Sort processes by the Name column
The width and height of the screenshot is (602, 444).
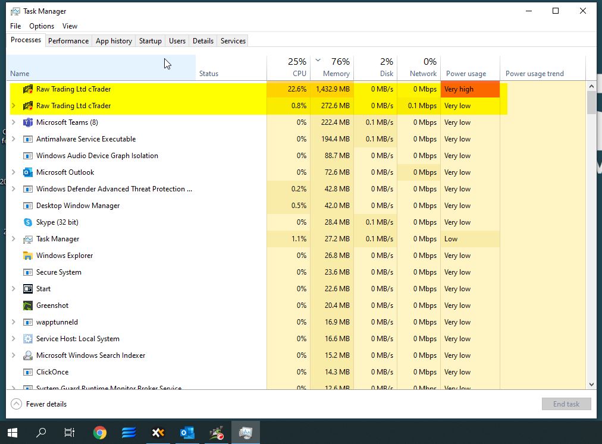tap(101, 68)
